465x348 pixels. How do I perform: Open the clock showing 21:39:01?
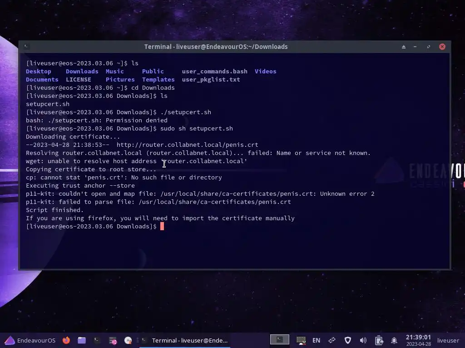click(418, 340)
